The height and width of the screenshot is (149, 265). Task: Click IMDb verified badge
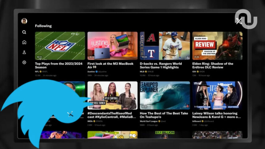94,121
